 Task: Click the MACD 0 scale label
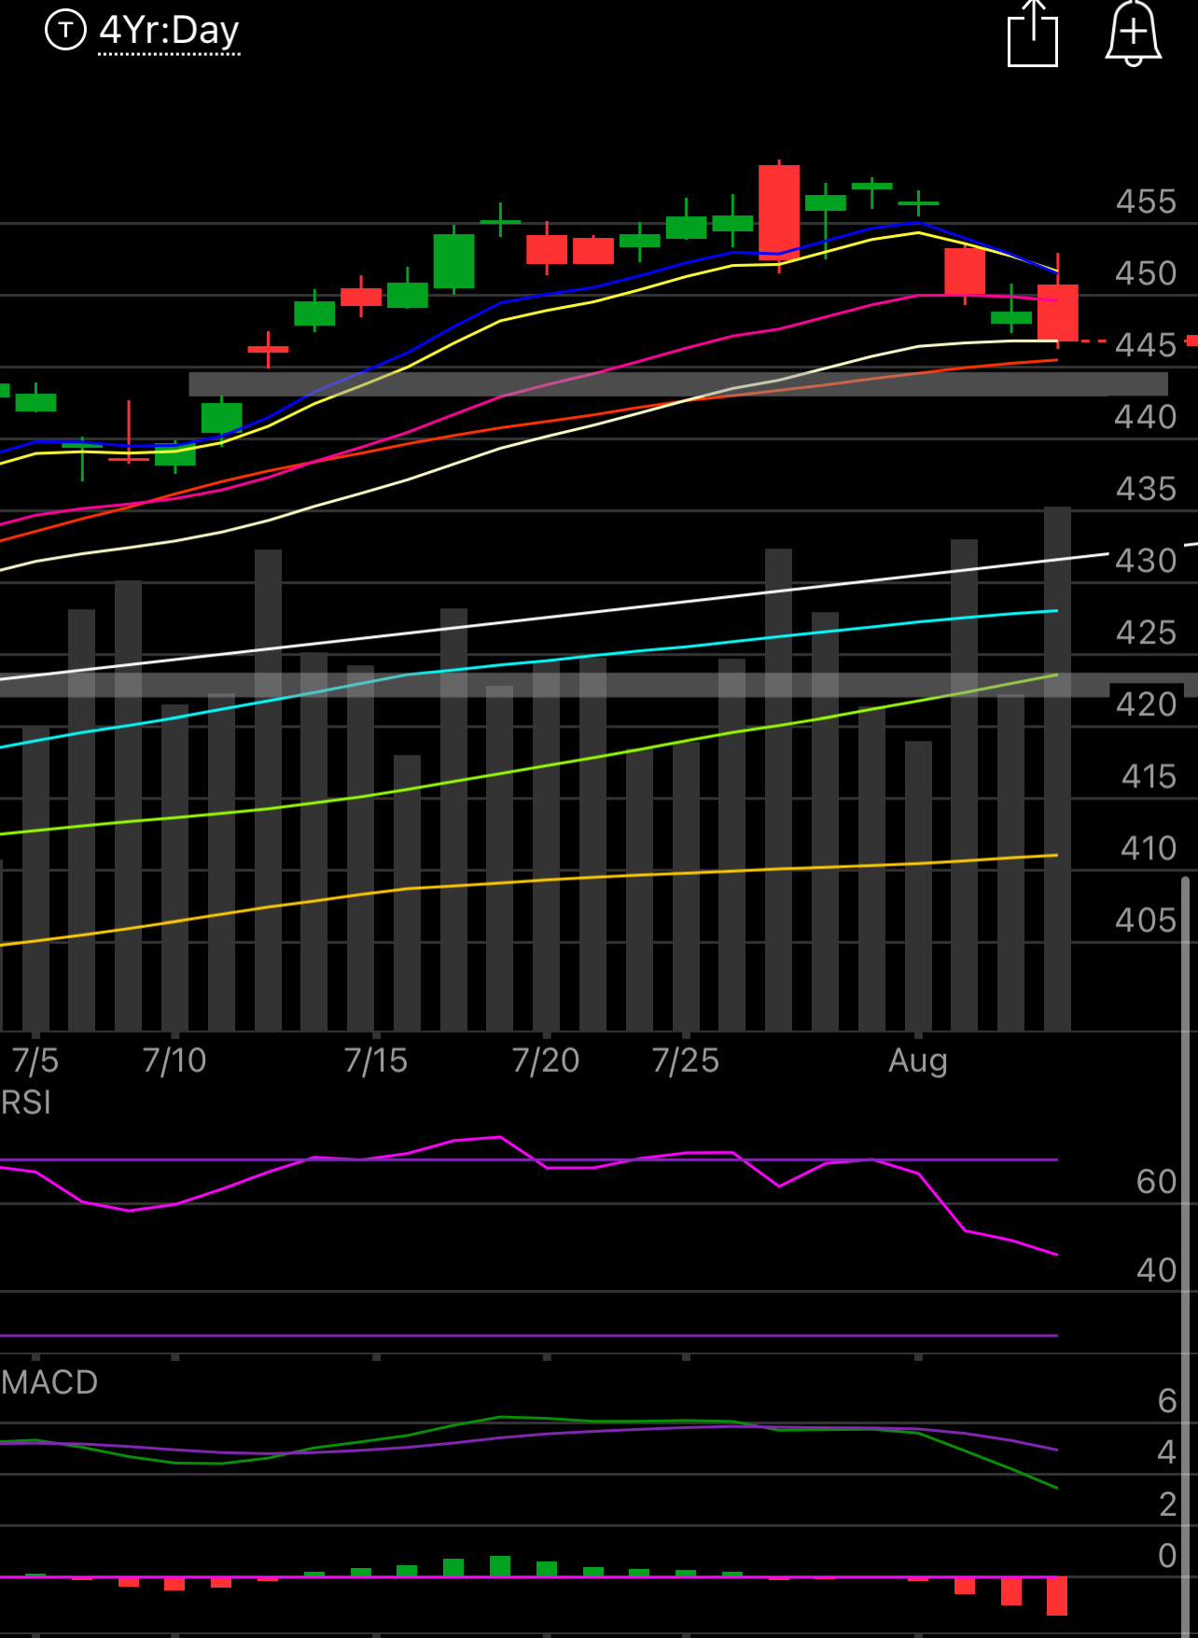(1167, 1555)
